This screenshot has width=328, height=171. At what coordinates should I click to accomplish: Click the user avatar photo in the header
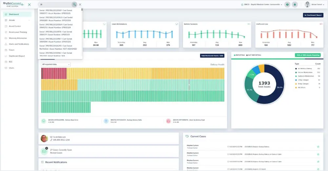click(307, 4)
